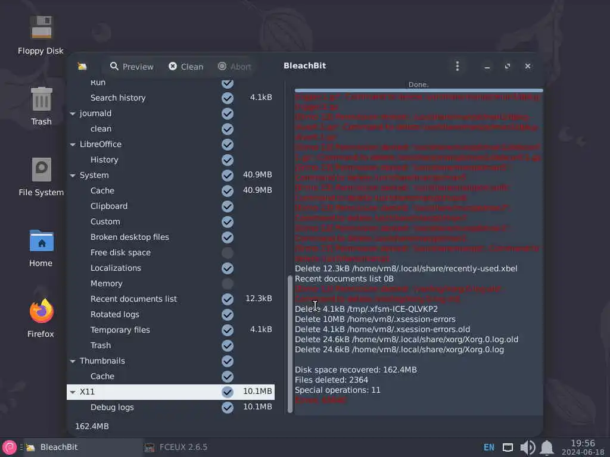Click the Abort button

pos(235,67)
